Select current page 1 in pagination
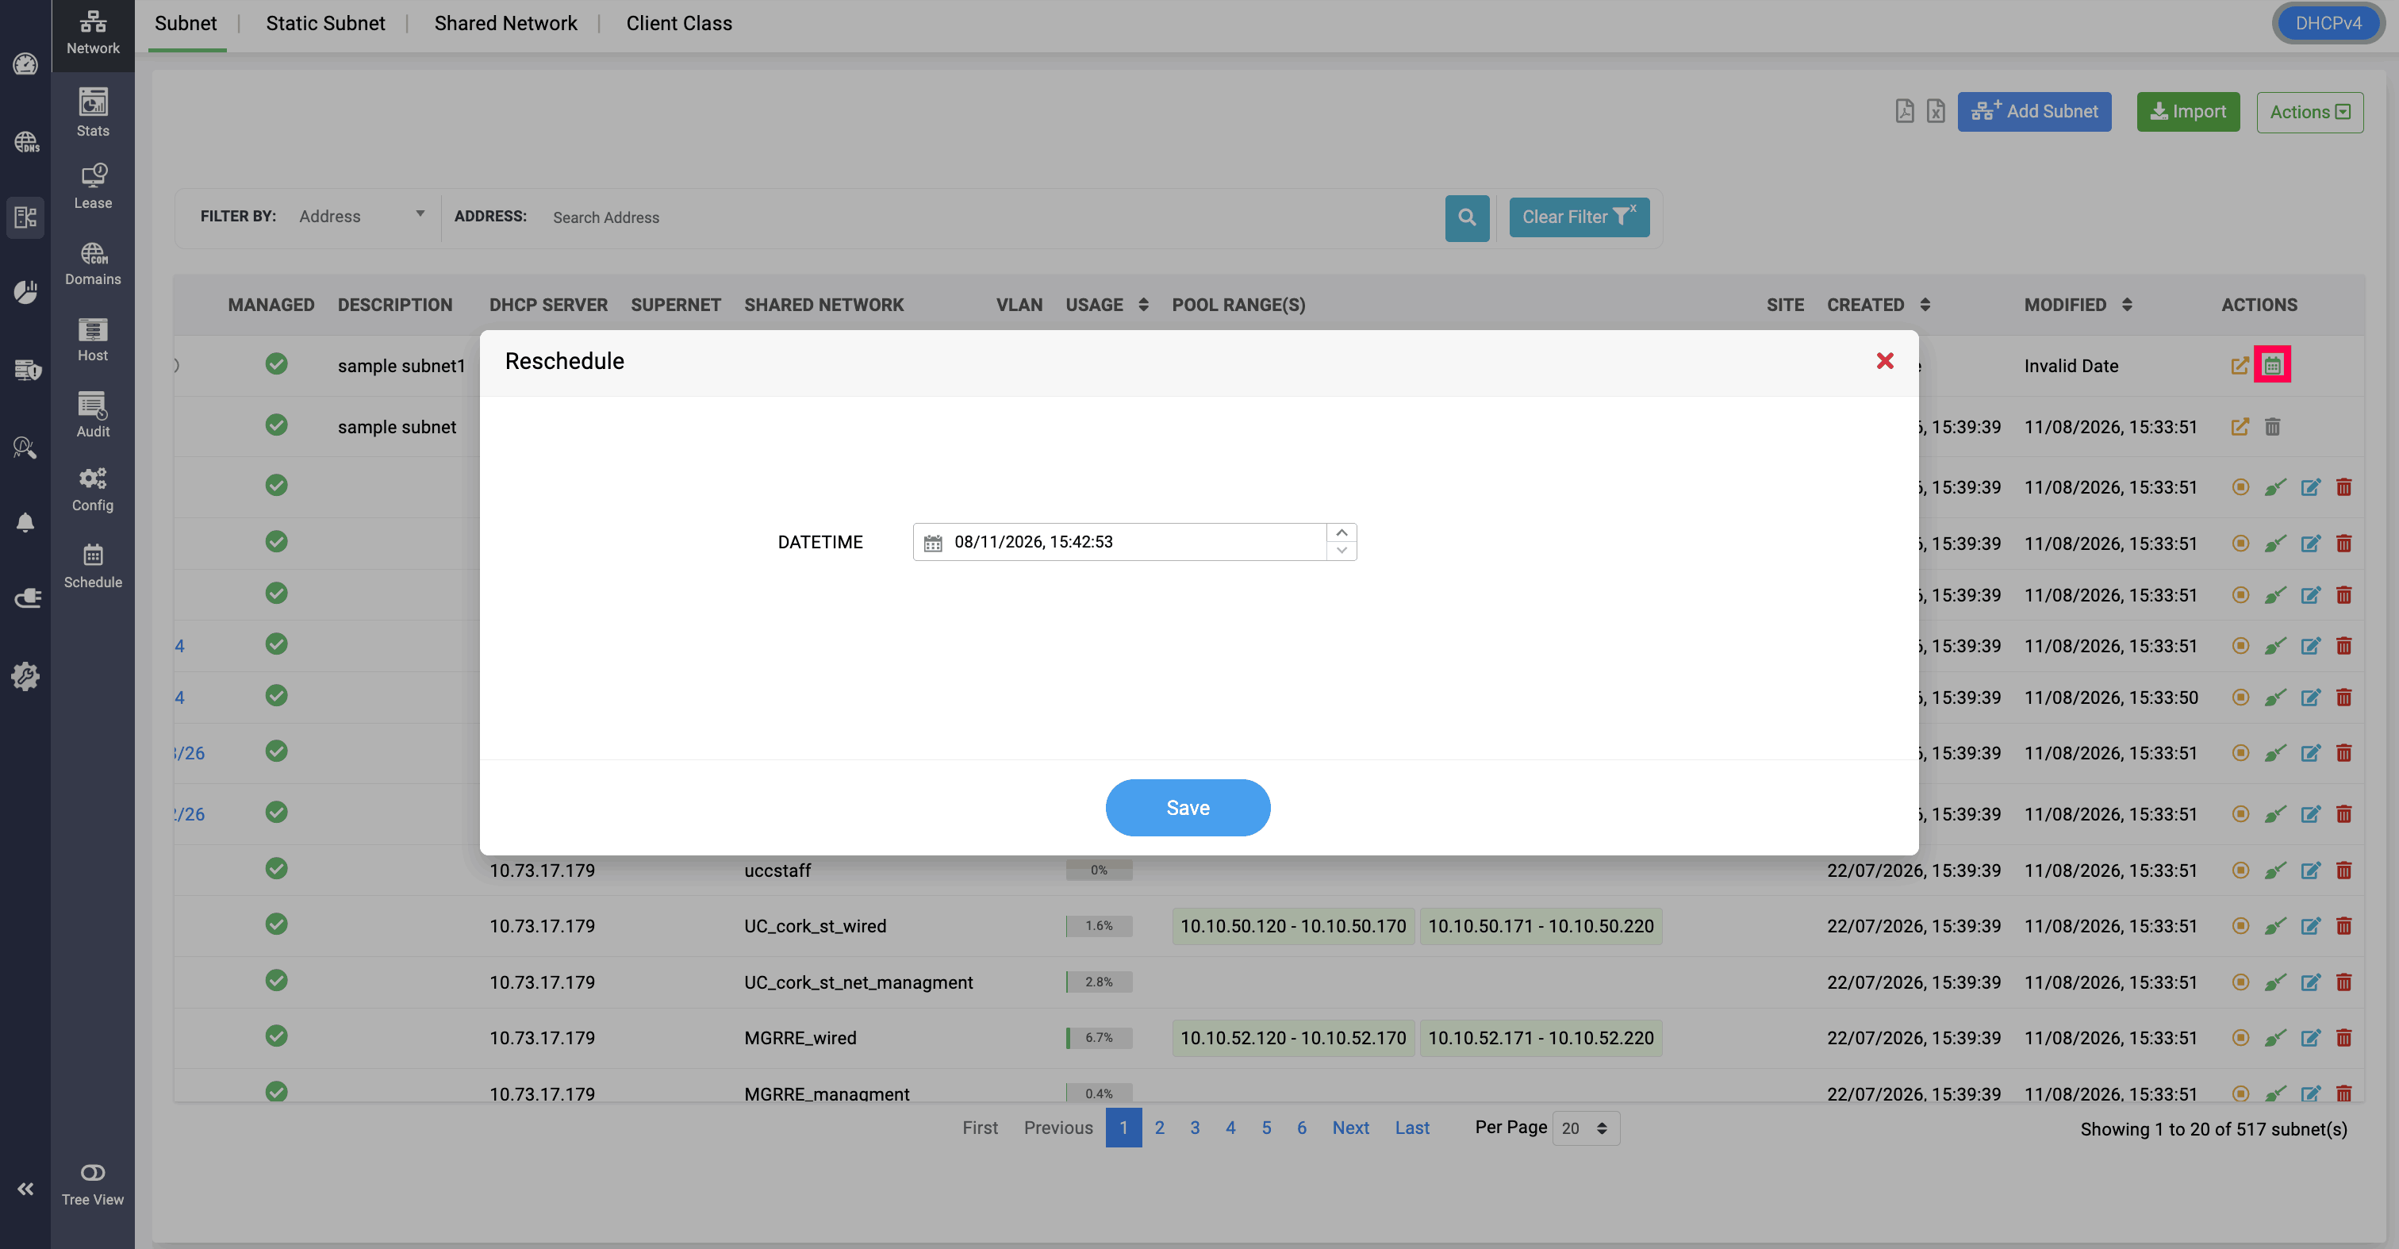The image size is (2399, 1249). [1123, 1128]
